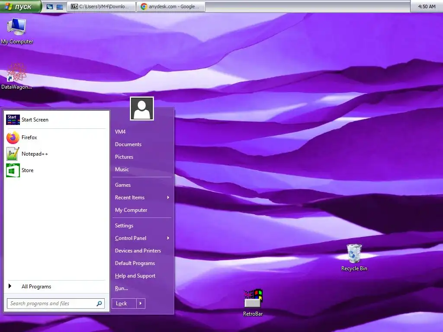
Task: Expand the Recent Items submenu arrow
Action: pos(168,197)
